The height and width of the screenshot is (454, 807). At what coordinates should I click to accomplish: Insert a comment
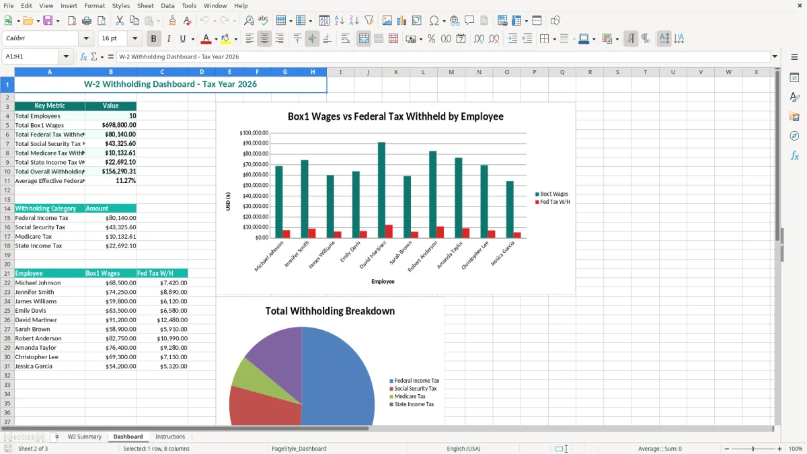[469, 21]
